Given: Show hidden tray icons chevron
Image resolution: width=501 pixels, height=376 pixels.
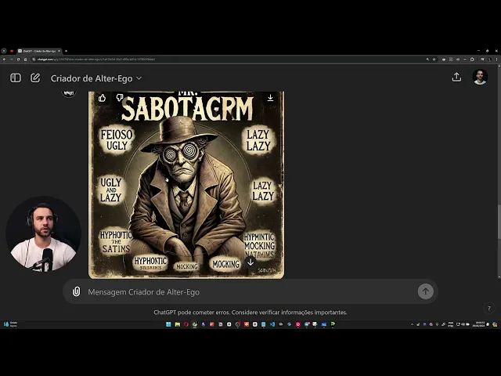Looking at the screenshot, I should [413, 324].
